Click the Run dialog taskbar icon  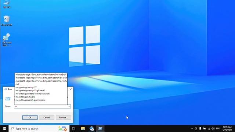point(100,129)
